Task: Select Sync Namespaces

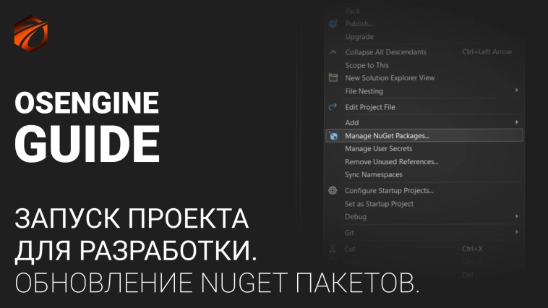Action: coord(374,175)
